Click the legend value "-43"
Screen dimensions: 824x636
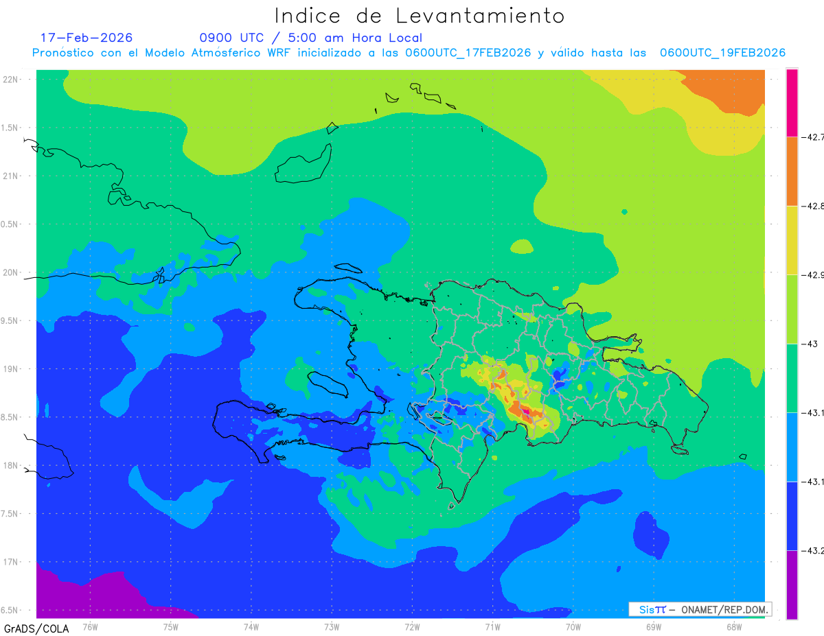point(812,344)
